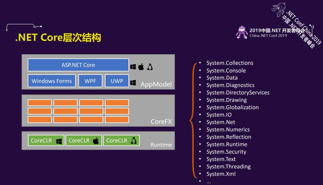The height and width of the screenshot is (185, 323).
Task: Click System.DirectoryServices in the list
Action: click(238, 93)
